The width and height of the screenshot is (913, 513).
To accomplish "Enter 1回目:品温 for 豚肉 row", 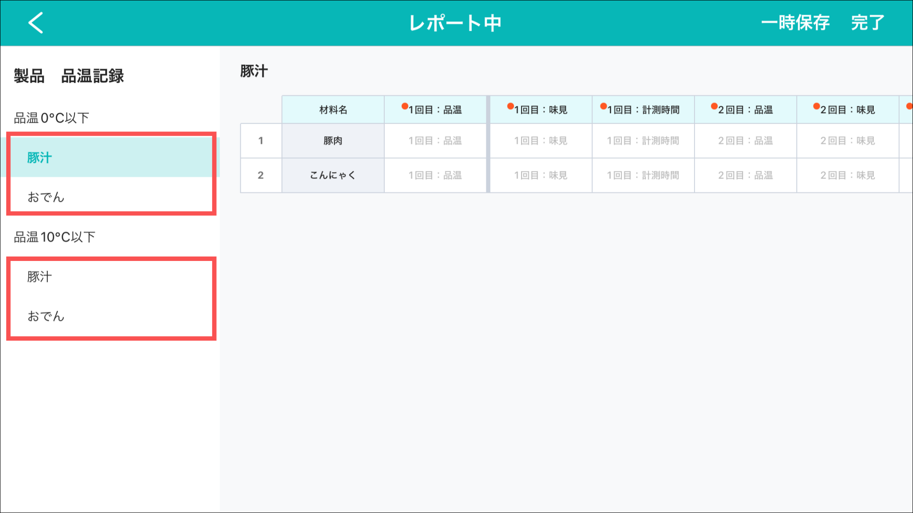I will [x=435, y=141].
